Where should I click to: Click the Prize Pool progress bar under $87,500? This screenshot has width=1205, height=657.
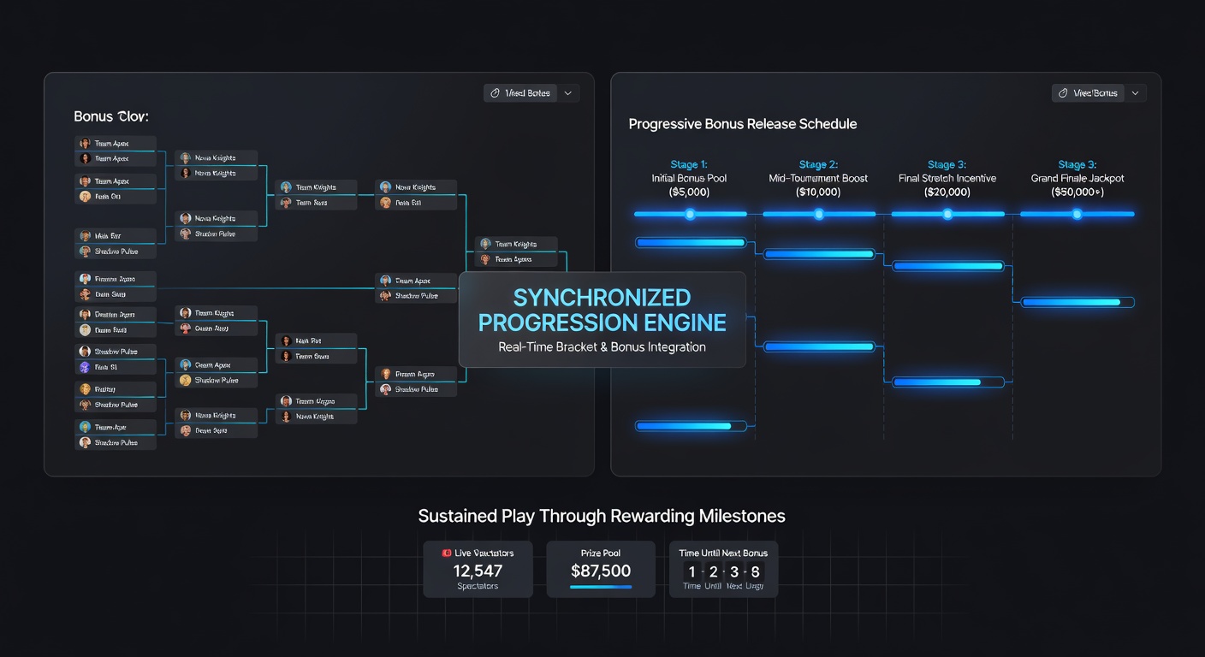pos(601,587)
